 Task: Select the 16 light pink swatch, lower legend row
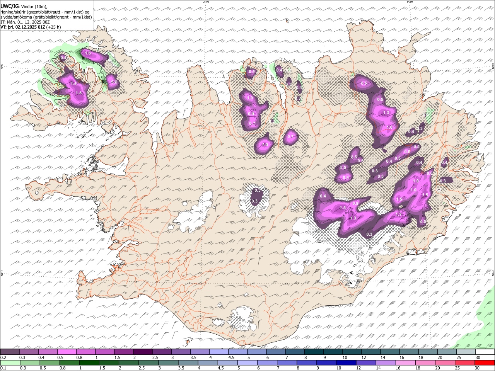(x=406, y=363)
